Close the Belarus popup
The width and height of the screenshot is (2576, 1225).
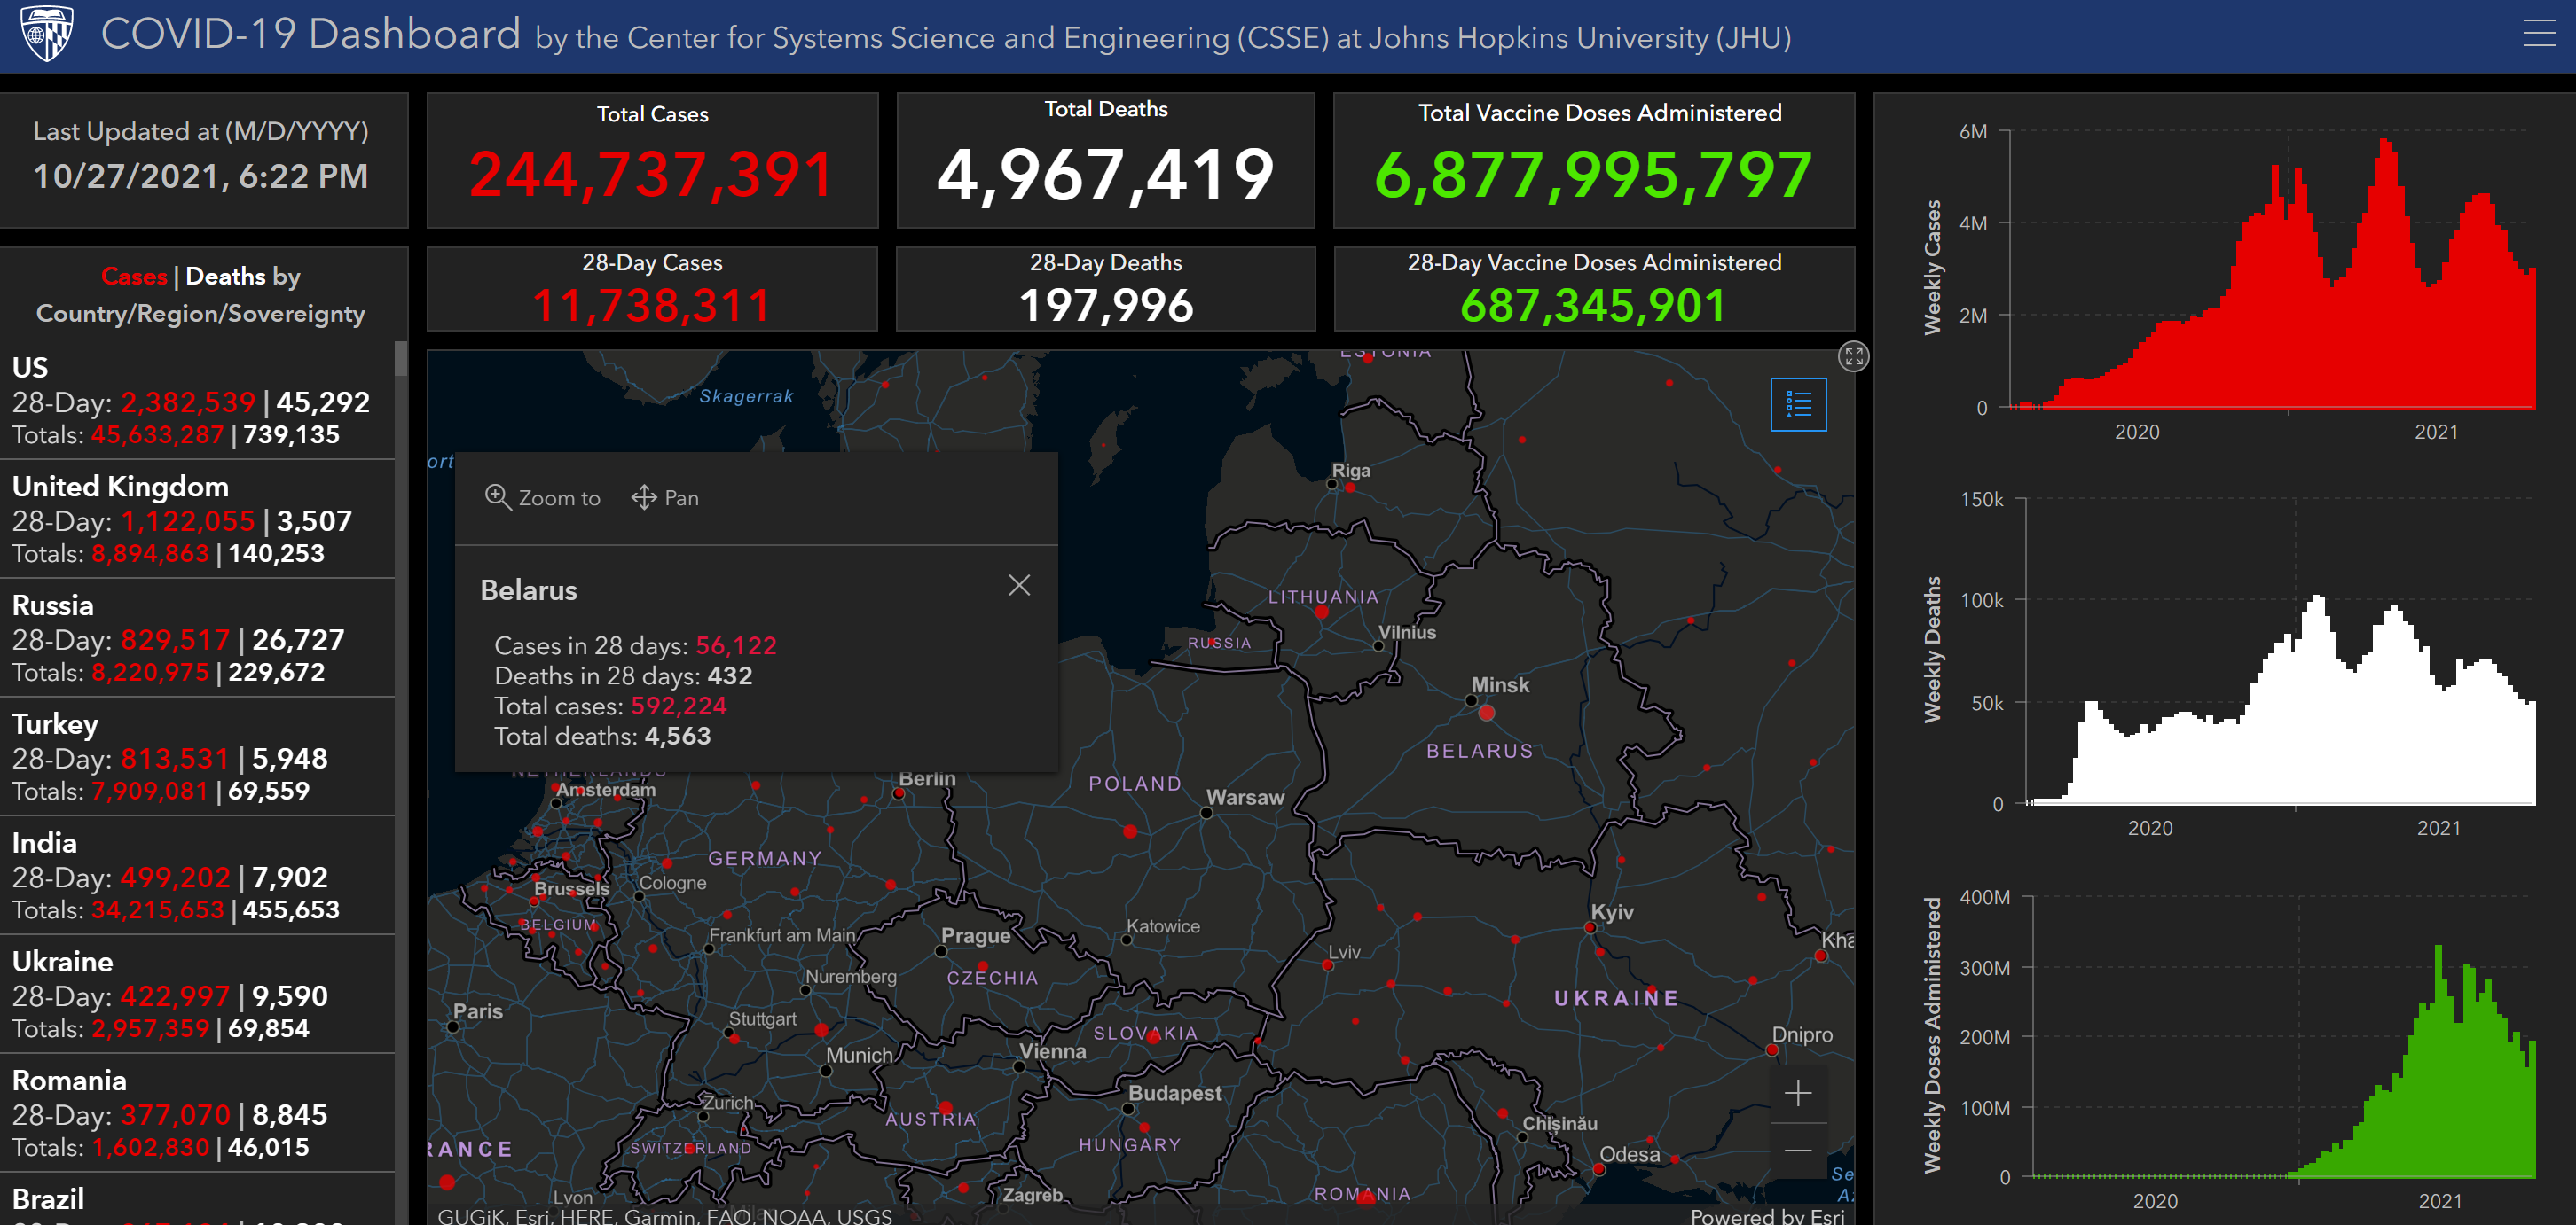click(x=1019, y=586)
